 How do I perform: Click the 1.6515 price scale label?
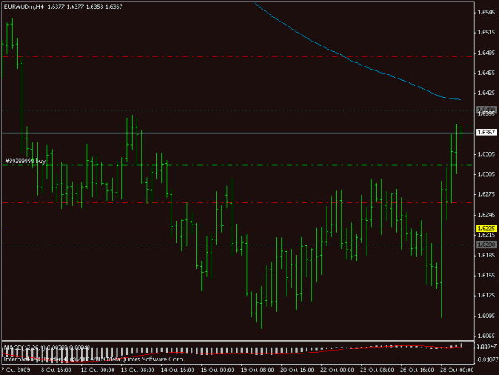pyautogui.click(x=486, y=33)
